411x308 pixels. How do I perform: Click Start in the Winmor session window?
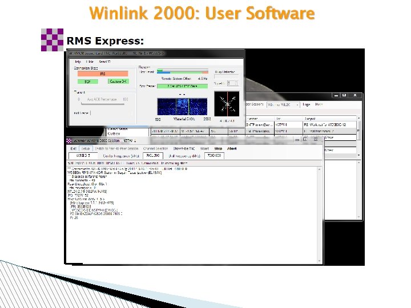(x=204, y=148)
